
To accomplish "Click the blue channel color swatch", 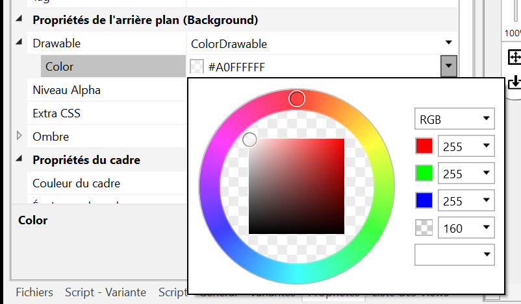I will [424, 201].
